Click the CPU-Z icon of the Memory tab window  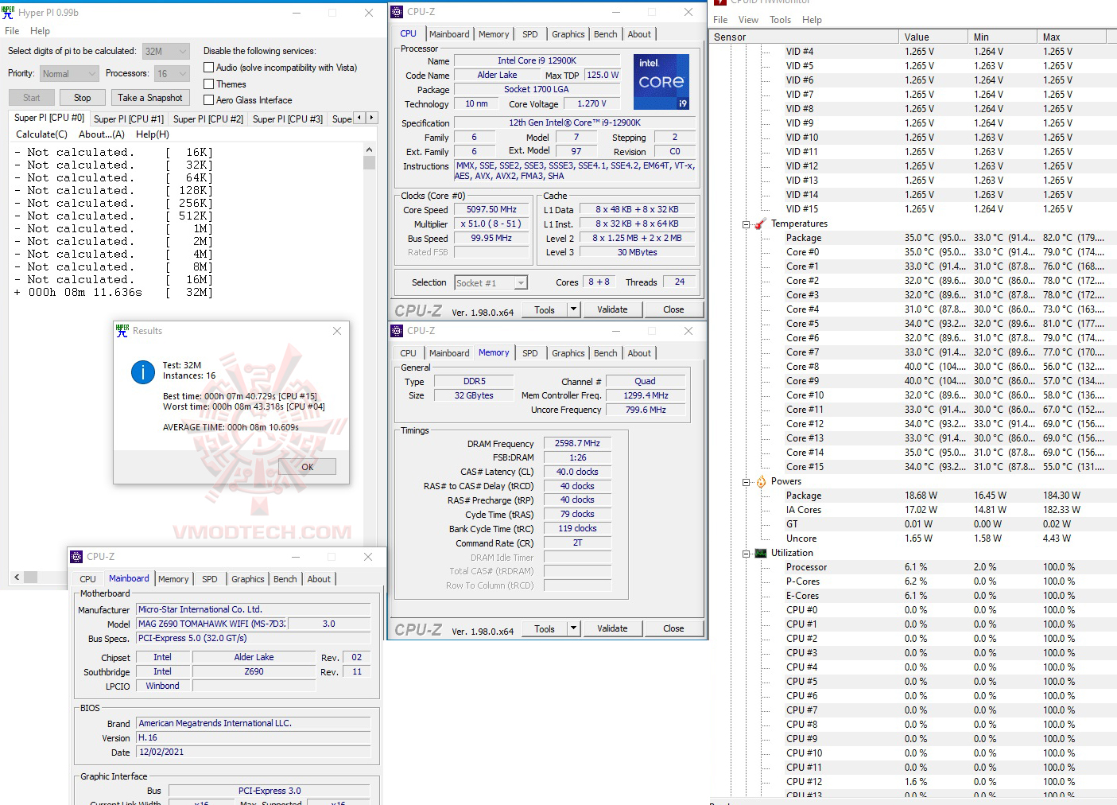coord(397,331)
